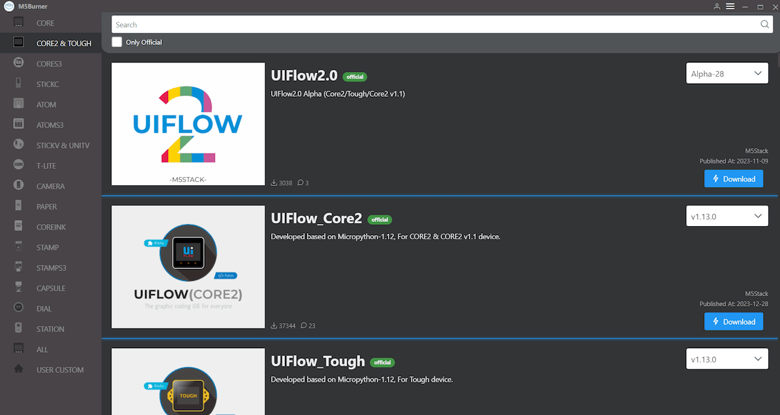
Task: Click the UIFlow_Core2 title
Action: pos(317,219)
